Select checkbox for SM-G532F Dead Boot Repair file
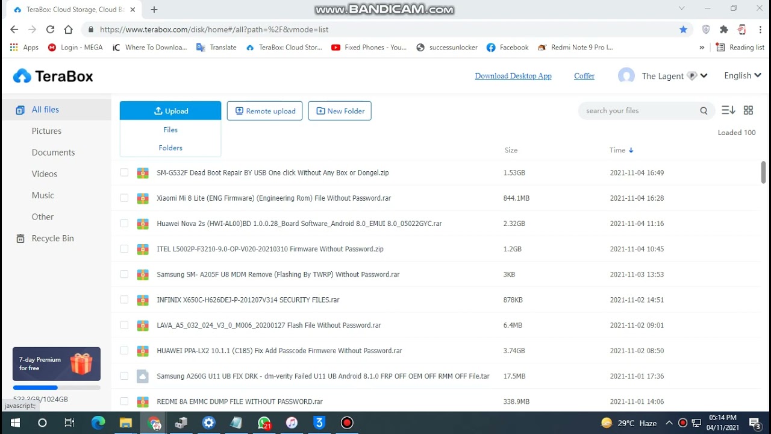Image resolution: width=771 pixels, height=434 pixels. [x=124, y=172]
